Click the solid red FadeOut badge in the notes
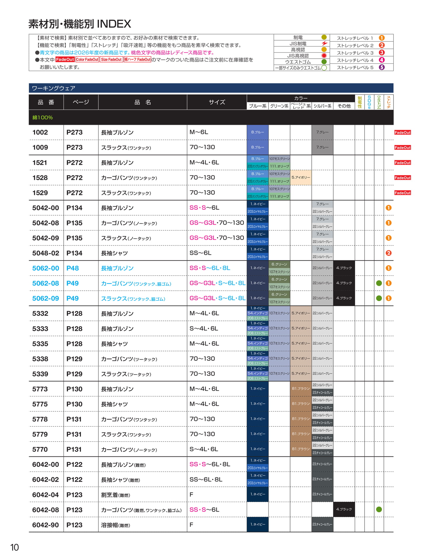This screenshot has height=560, width=434. [x=65, y=60]
